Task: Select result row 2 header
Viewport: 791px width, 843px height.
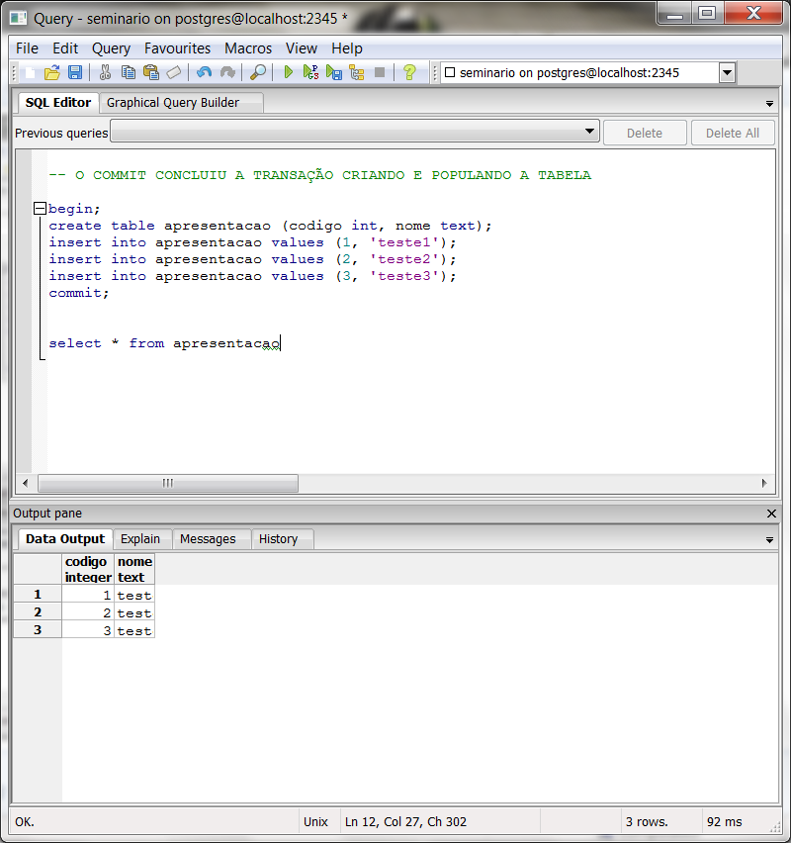Action: (38, 611)
